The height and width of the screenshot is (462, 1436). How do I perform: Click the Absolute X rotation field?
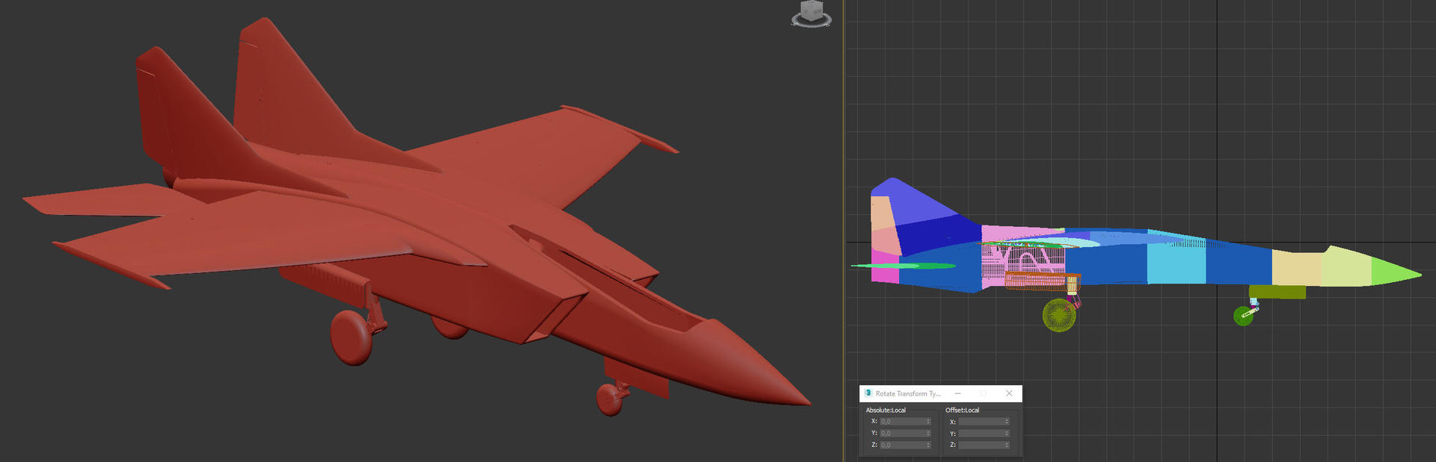pyautogui.click(x=902, y=422)
